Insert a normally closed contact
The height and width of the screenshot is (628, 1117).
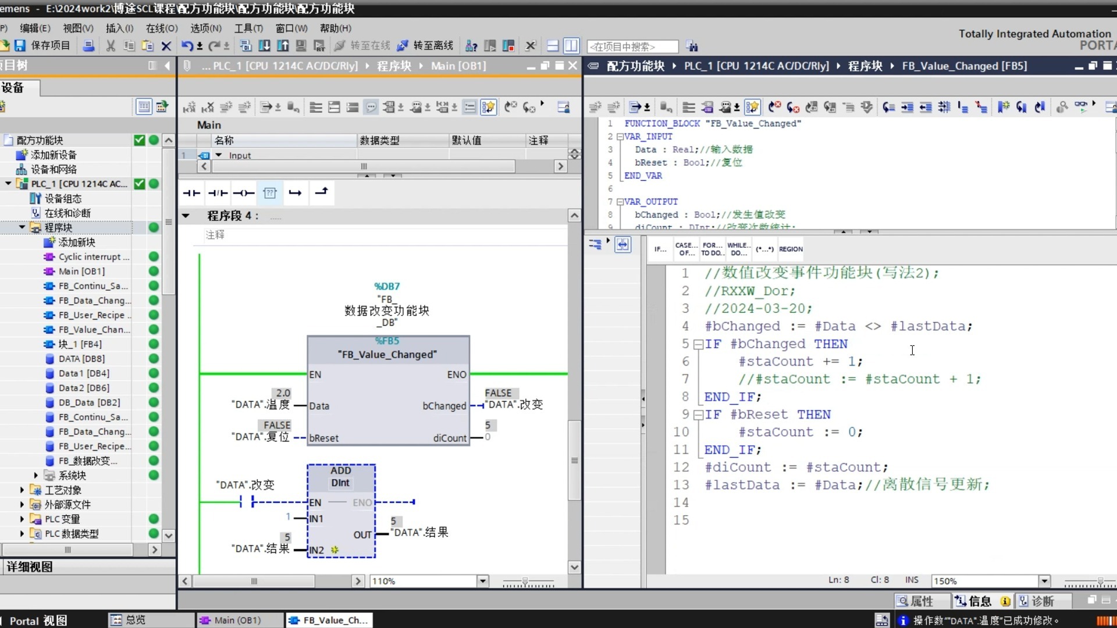pos(218,193)
